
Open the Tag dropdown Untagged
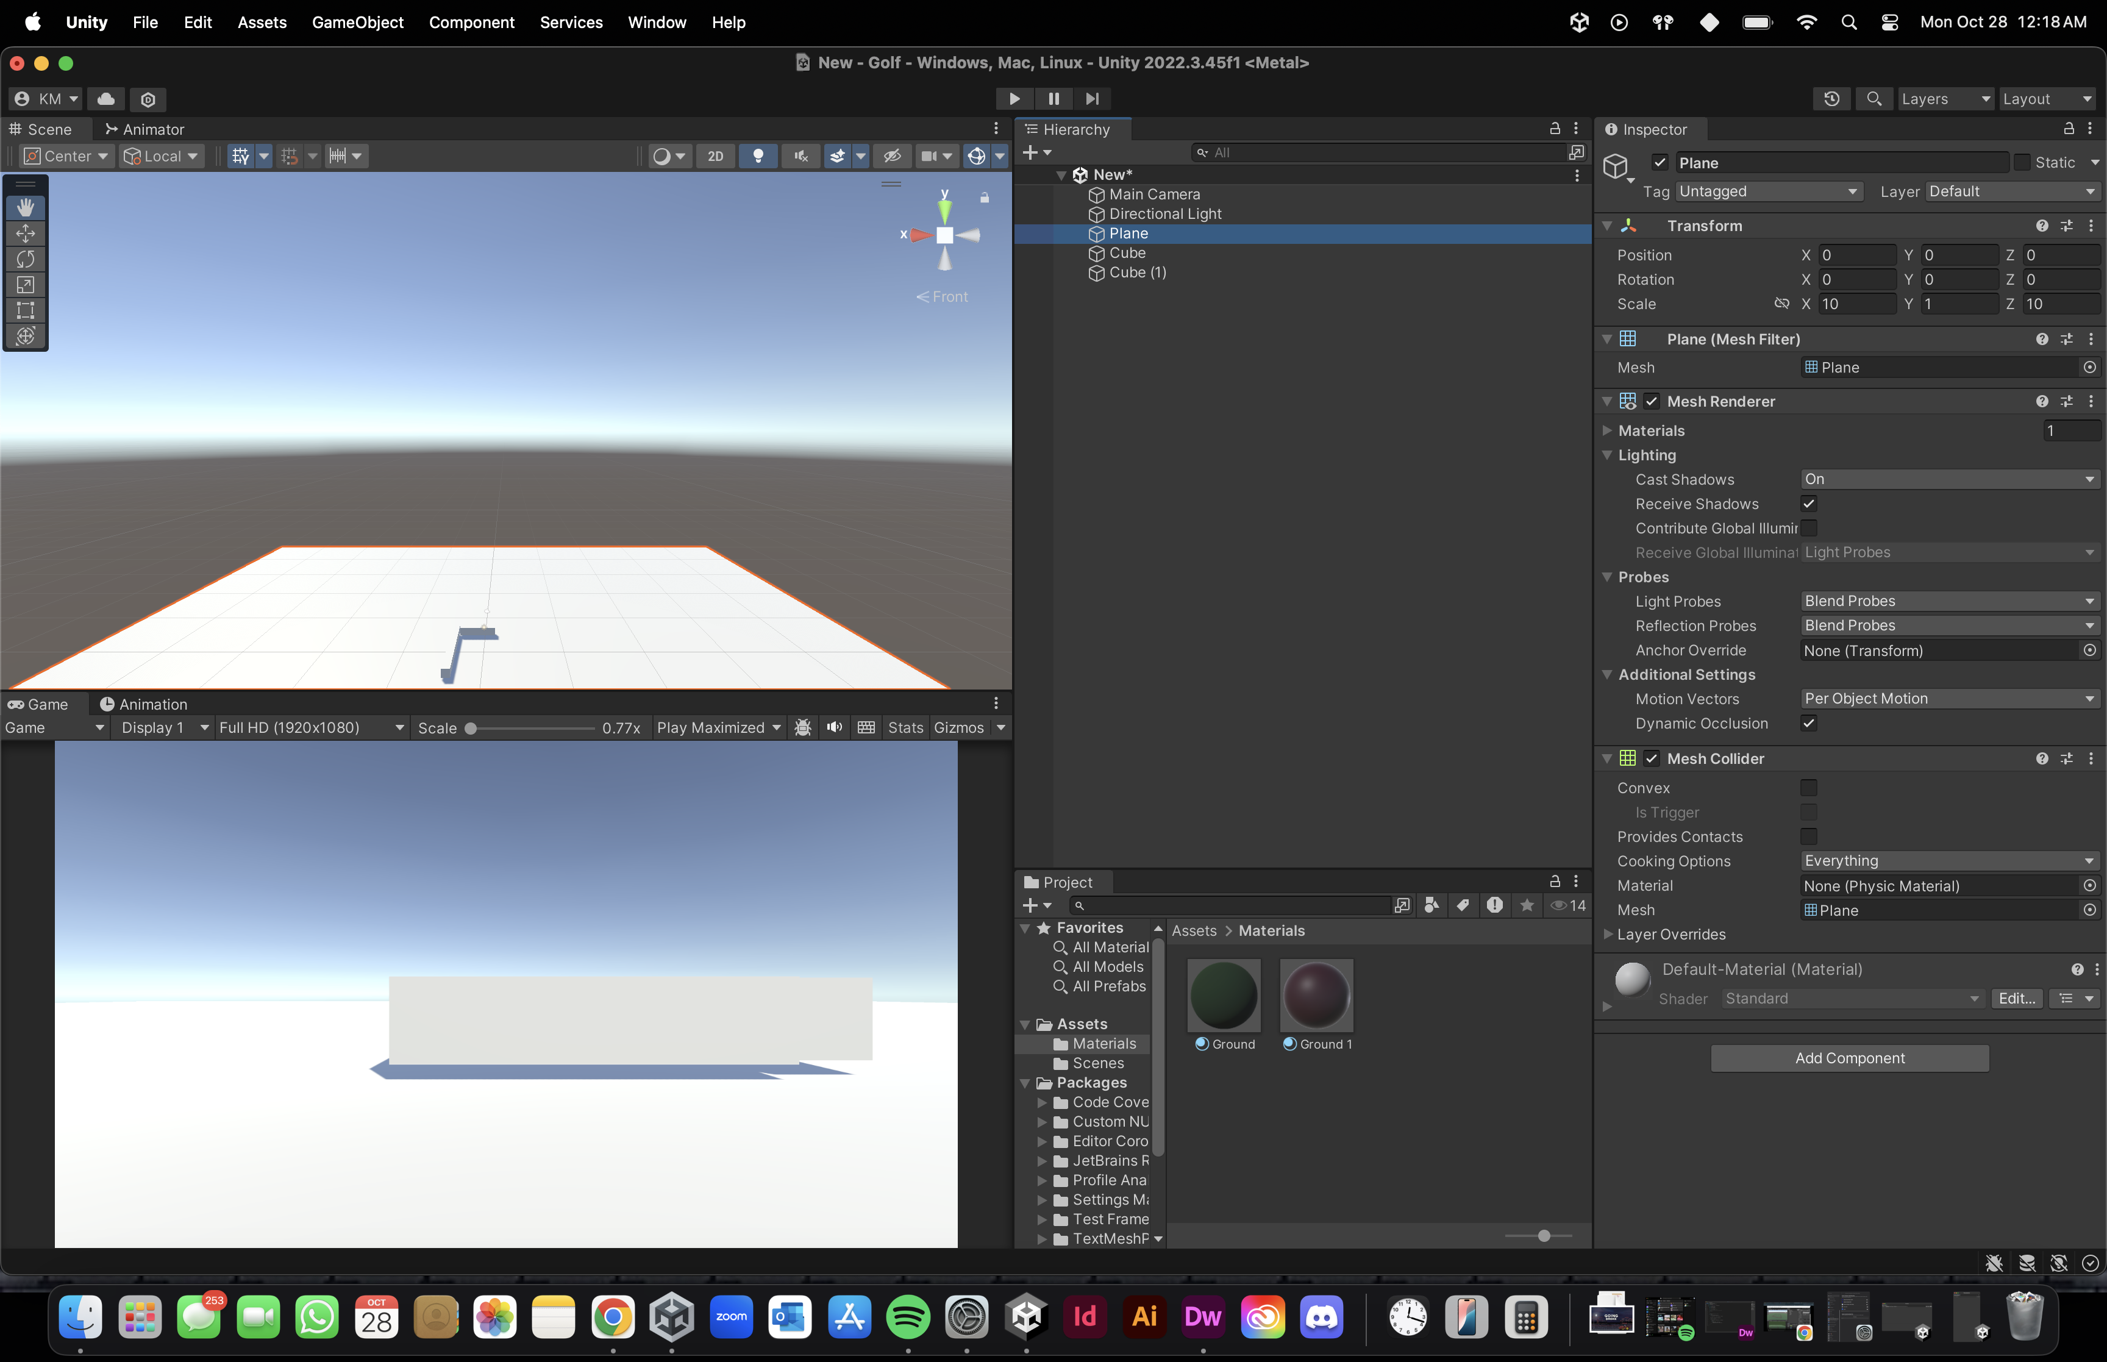click(1769, 191)
